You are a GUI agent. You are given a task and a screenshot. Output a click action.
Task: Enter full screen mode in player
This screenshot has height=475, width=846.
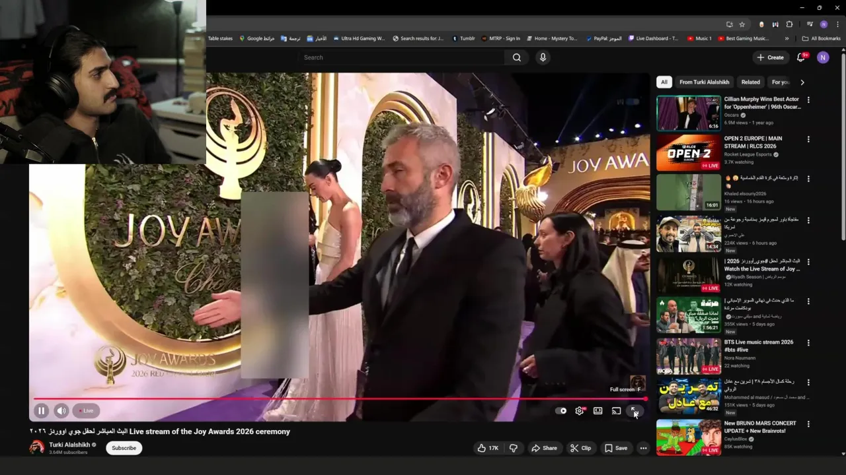coord(634,410)
